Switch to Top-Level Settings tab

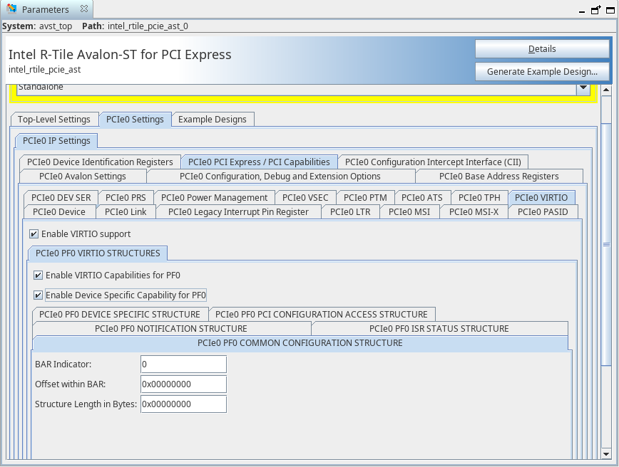pyautogui.click(x=54, y=120)
